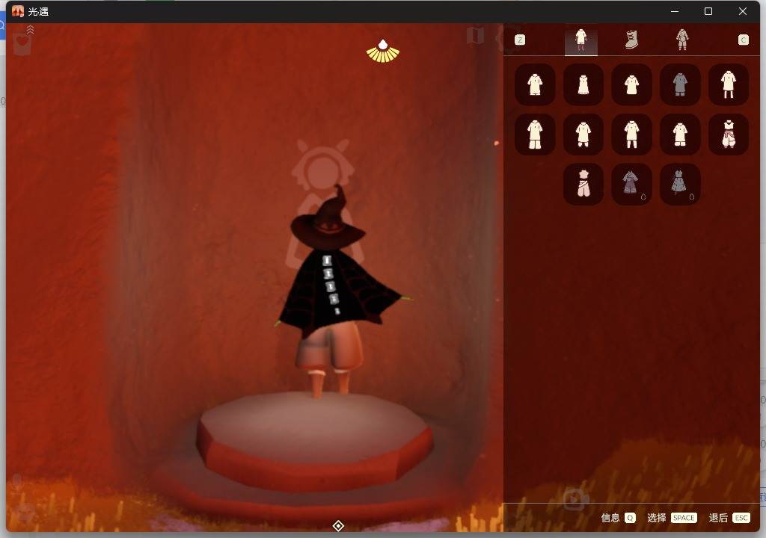Select the pink wrapped-sash outfit
This screenshot has width=766, height=538.
pos(583,184)
